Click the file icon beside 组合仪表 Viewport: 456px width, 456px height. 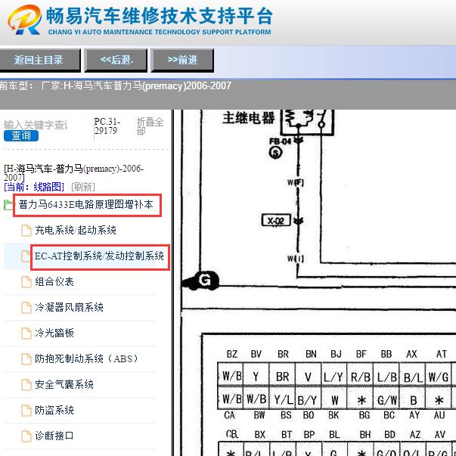(x=27, y=281)
